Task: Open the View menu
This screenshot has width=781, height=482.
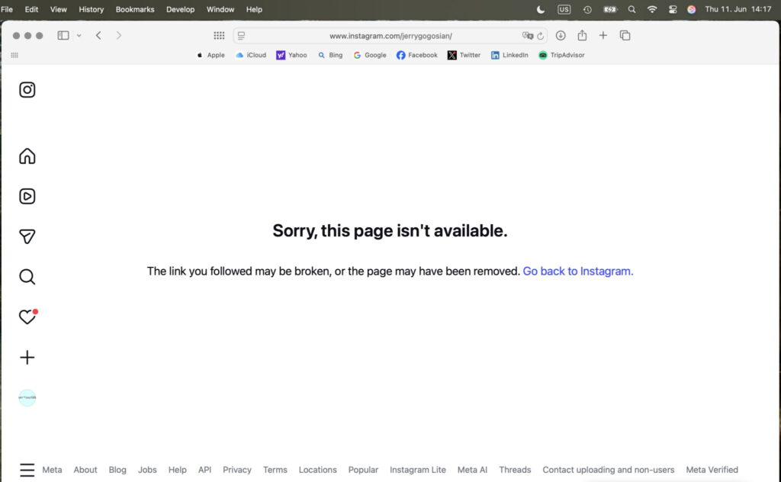Action: (x=58, y=9)
